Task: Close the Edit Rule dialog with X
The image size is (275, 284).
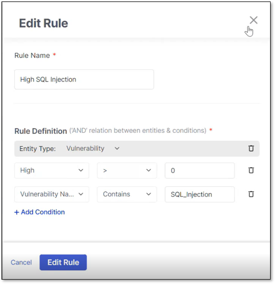Action: pos(253,20)
